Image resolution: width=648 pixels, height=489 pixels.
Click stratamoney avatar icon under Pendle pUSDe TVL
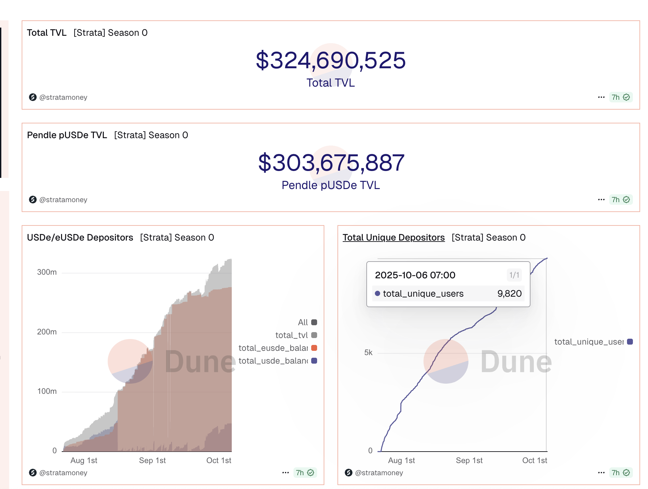tap(33, 200)
